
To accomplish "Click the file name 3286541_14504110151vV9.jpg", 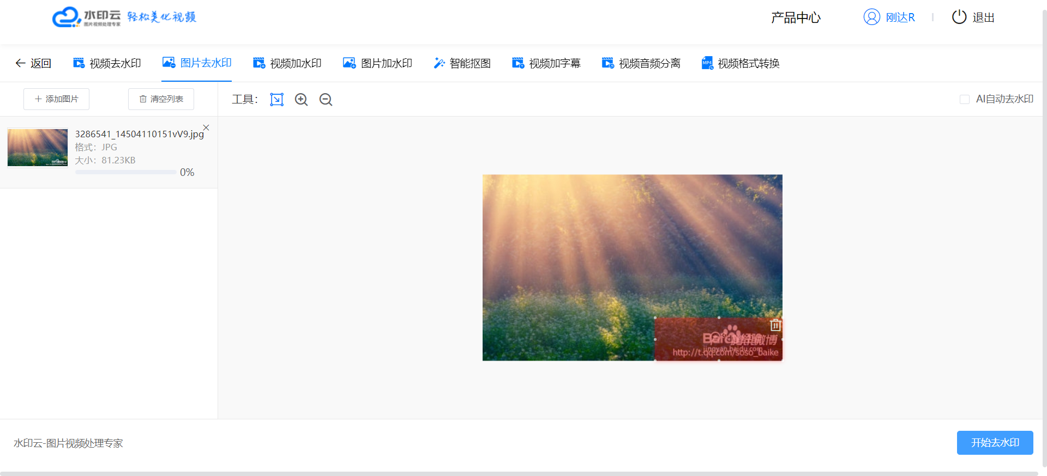I will [140, 134].
